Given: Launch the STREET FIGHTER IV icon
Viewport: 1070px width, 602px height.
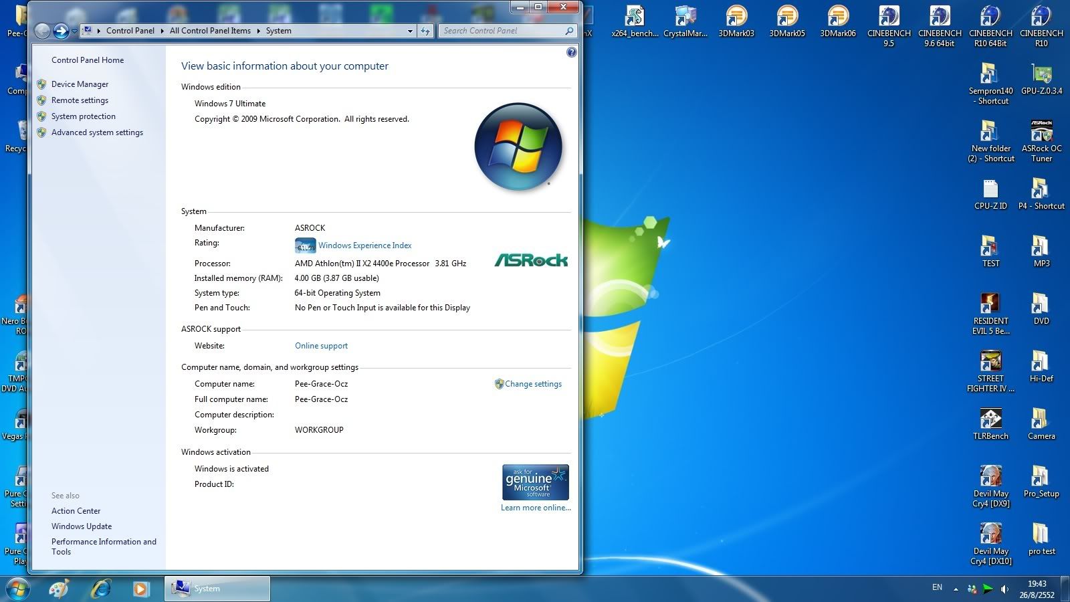Looking at the screenshot, I should pos(990,371).
